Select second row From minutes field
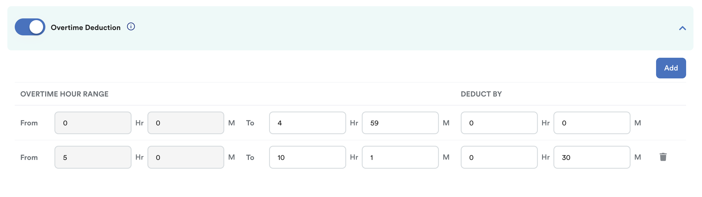 point(186,157)
